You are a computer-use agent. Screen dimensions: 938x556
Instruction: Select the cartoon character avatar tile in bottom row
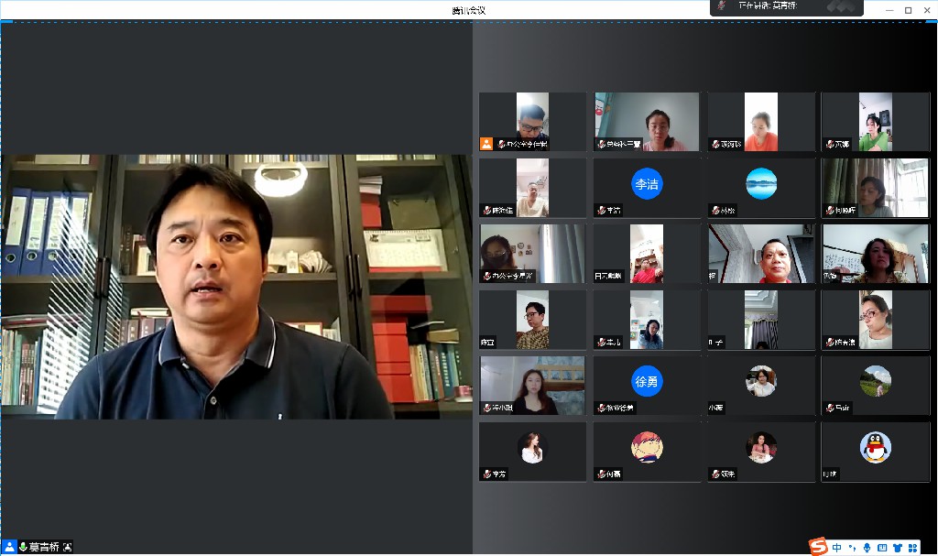pyautogui.click(x=647, y=448)
